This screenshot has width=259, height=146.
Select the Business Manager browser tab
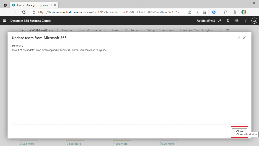(x=34, y=5)
